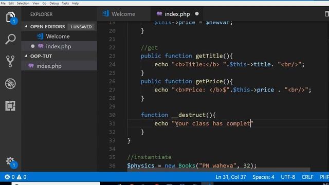329x185 pixels.
Task: Click line number 23 in gutter
Action: (112, 56)
